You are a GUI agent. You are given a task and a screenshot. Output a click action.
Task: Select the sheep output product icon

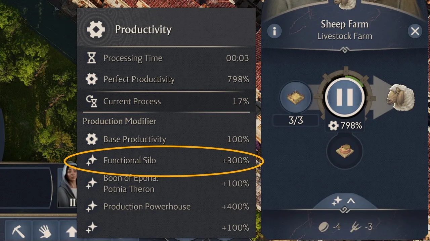click(400, 98)
